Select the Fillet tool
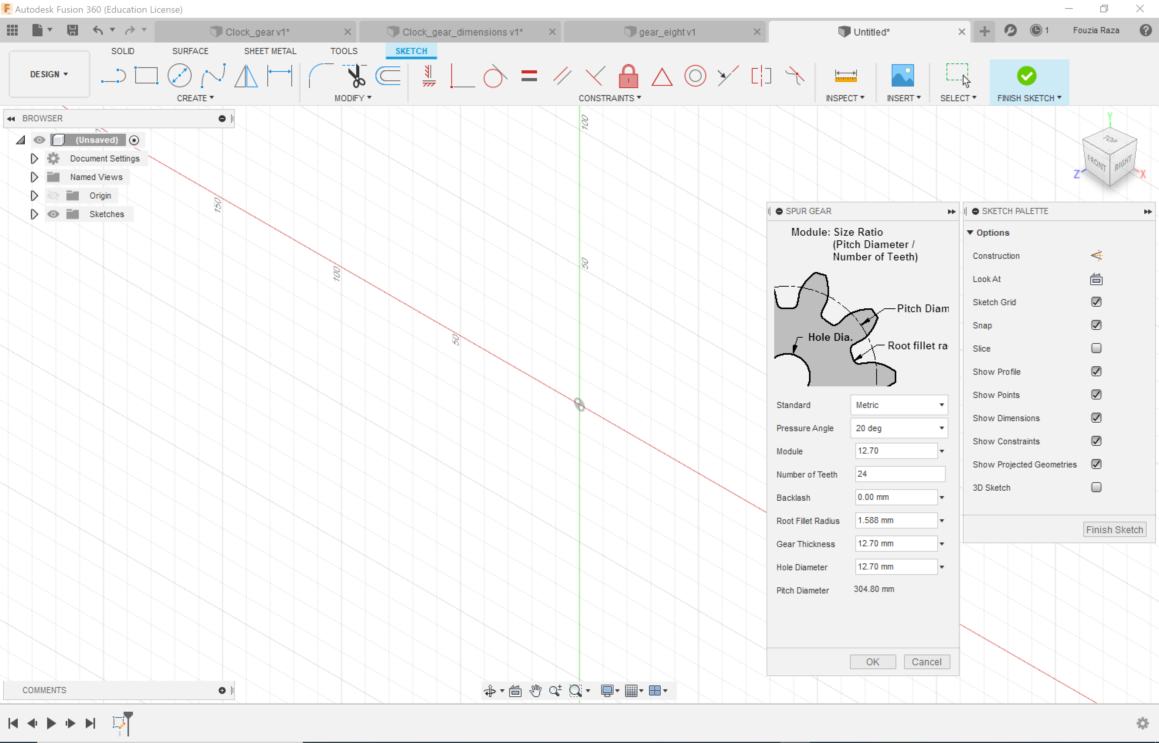The height and width of the screenshot is (743, 1159). click(x=321, y=76)
